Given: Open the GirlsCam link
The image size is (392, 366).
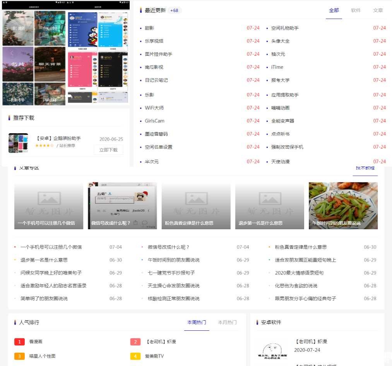Looking at the screenshot, I should pyautogui.click(x=154, y=121).
